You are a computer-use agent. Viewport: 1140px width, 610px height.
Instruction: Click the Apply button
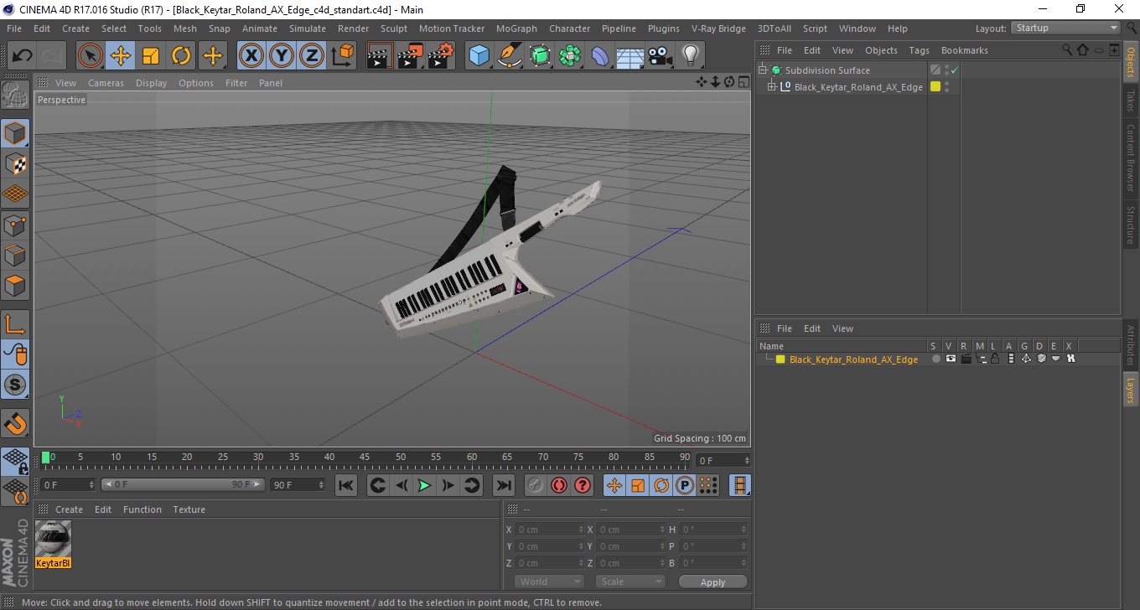point(712,582)
